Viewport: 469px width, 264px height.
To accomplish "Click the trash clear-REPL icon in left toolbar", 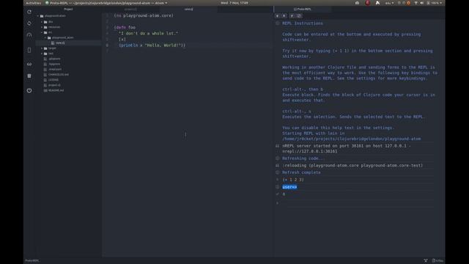I will [29, 76].
